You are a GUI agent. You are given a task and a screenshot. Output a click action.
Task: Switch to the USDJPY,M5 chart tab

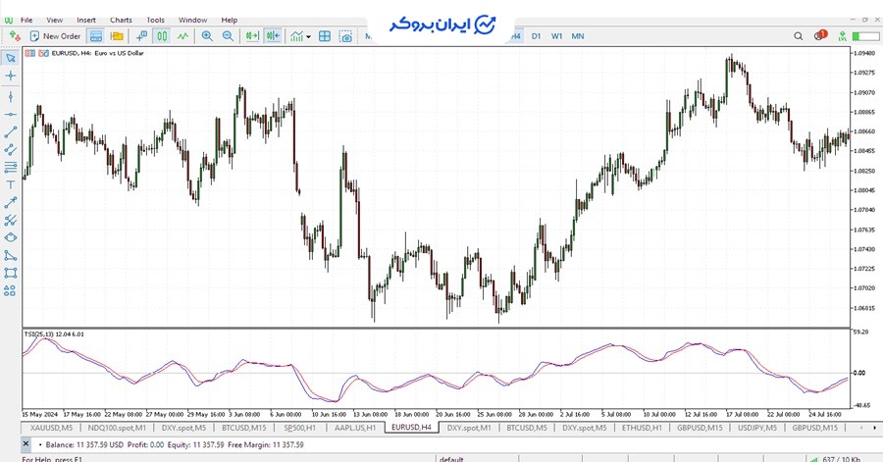tap(757, 428)
